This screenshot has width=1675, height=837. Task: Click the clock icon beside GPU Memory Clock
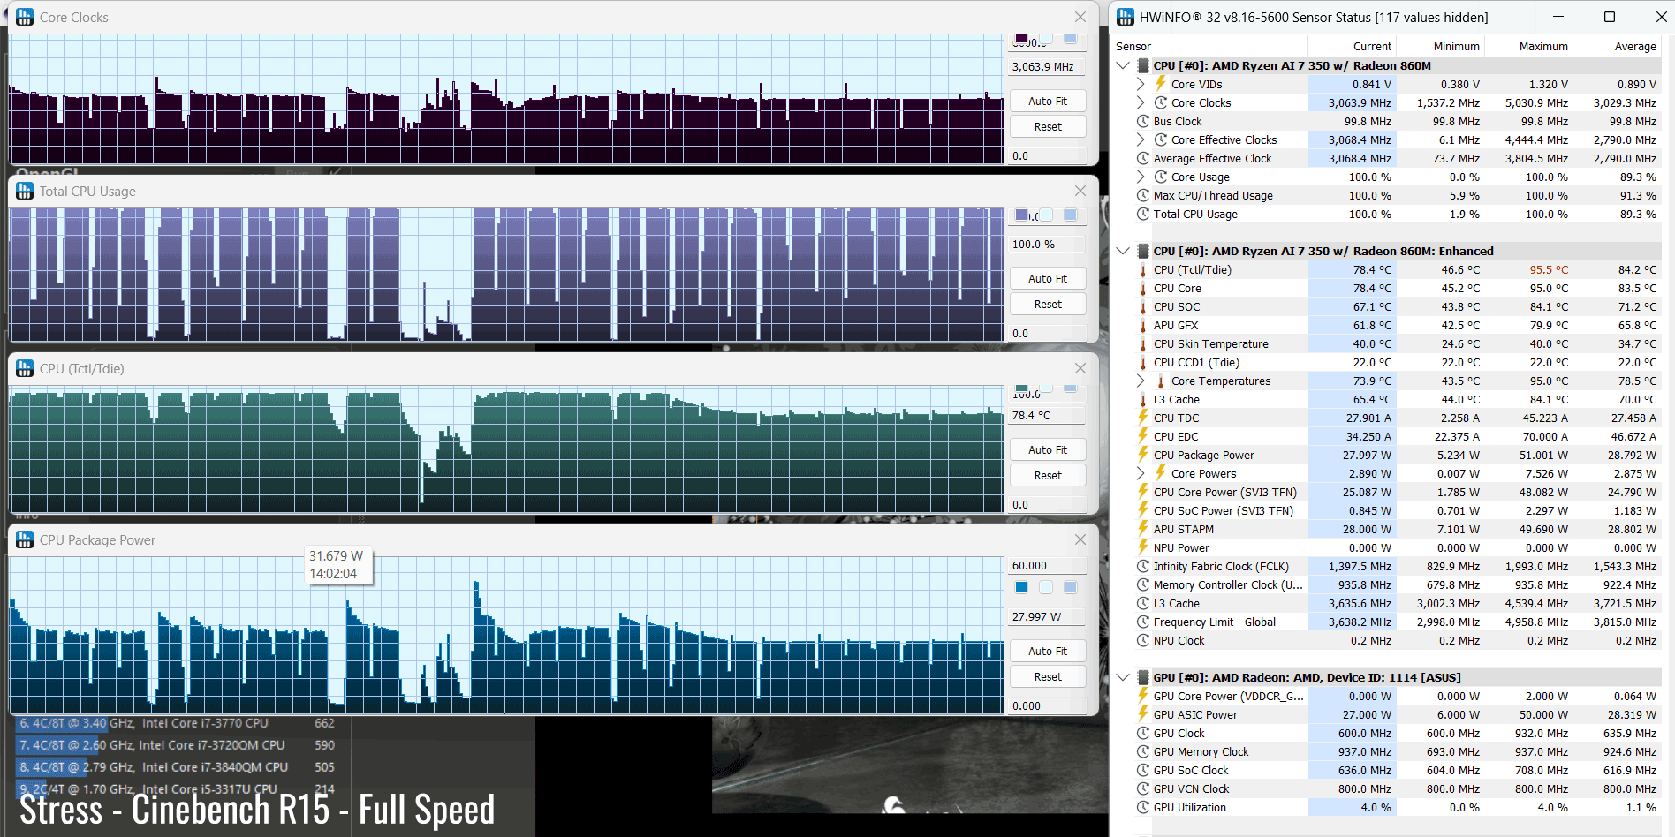point(1143,752)
